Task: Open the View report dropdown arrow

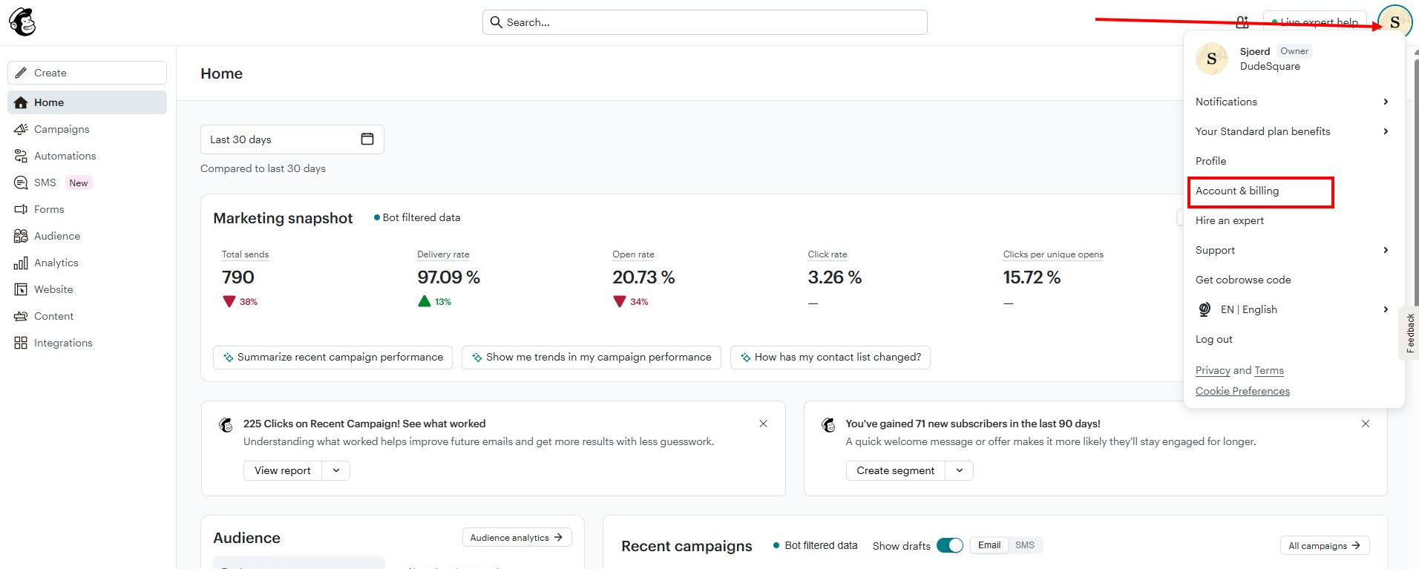Action: coord(336,470)
